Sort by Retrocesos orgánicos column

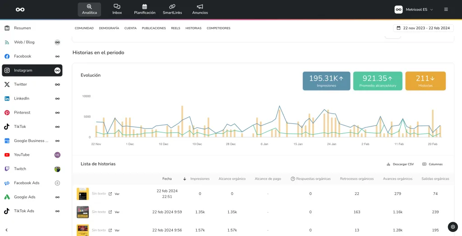tap(357, 179)
